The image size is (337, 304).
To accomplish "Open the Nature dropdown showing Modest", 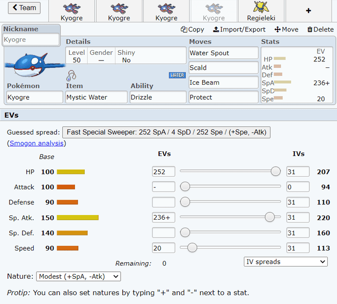I will tap(79, 276).
